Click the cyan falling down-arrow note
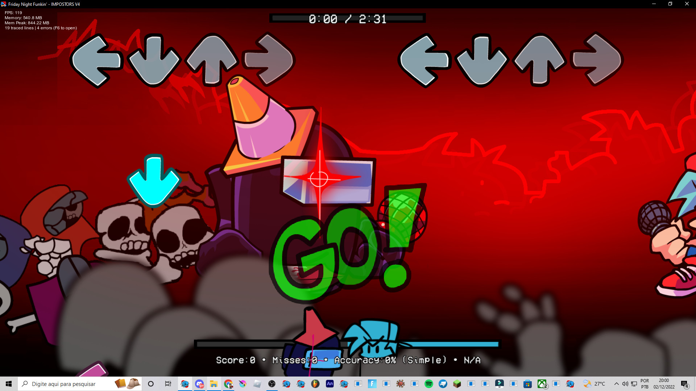 tap(154, 180)
